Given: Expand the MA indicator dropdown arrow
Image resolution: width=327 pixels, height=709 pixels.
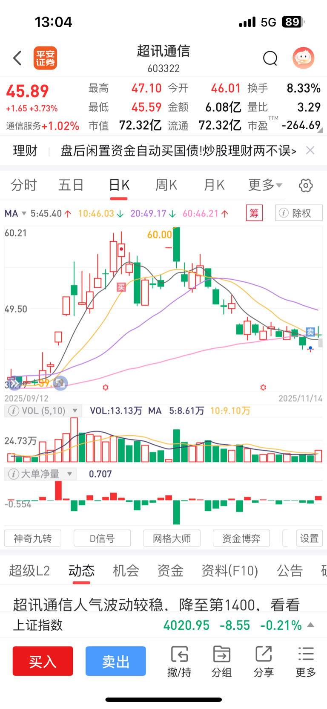Looking at the screenshot, I should pos(24,213).
